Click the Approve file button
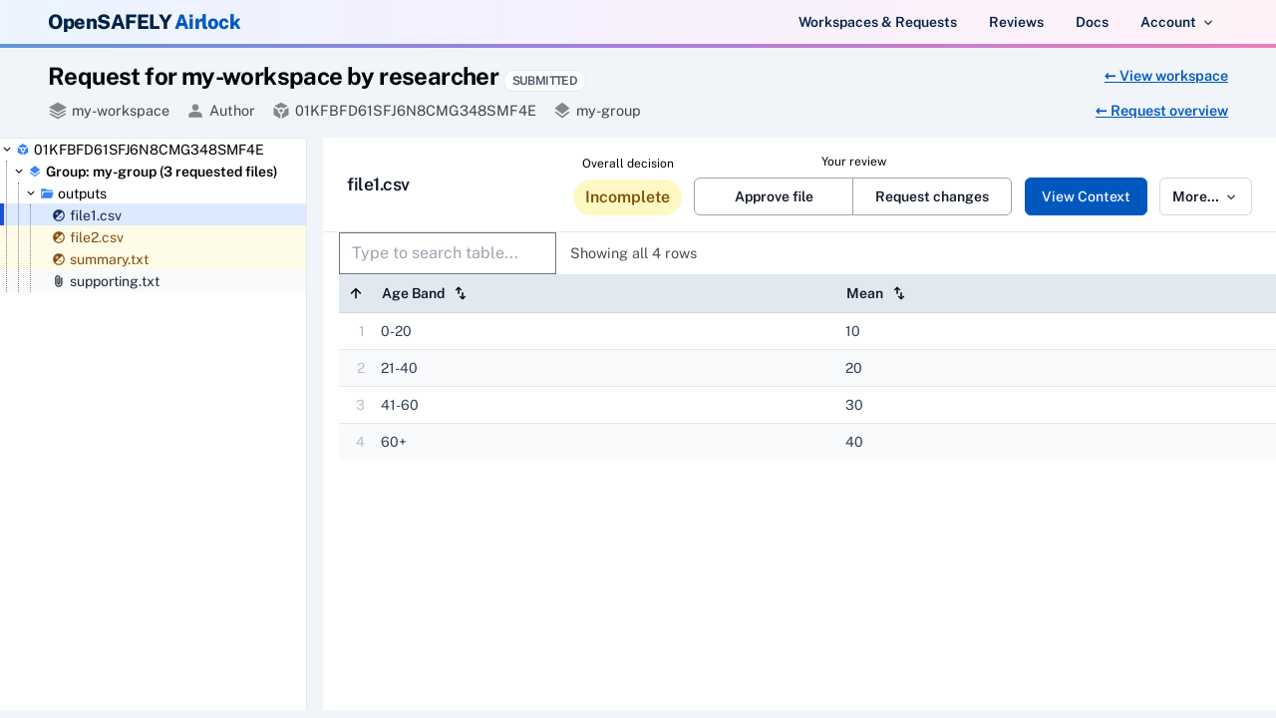This screenshot has height=718, width=1276. pyautogui.click(x=773, y=196)
